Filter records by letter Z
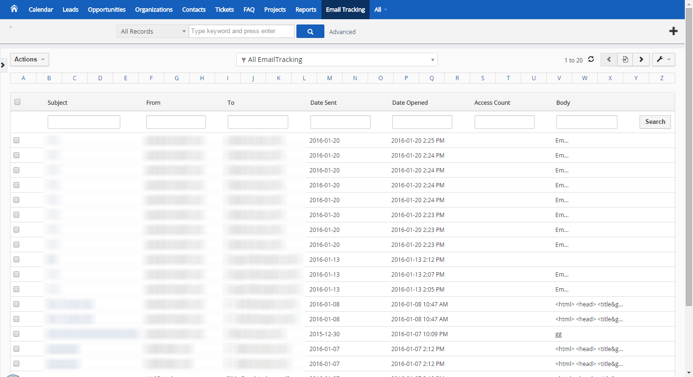 tap(662, 78)
